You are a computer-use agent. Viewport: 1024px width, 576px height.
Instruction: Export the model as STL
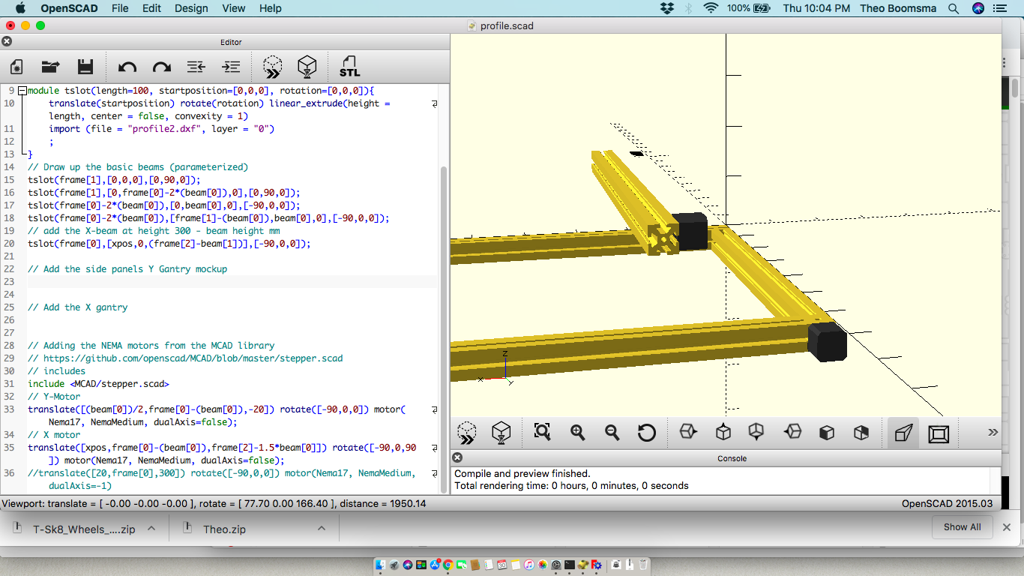(349, 67)
